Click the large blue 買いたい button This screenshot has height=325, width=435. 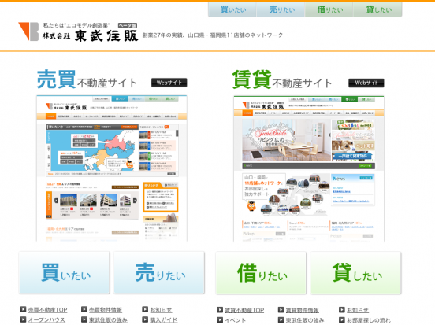[x=65, y=272]
